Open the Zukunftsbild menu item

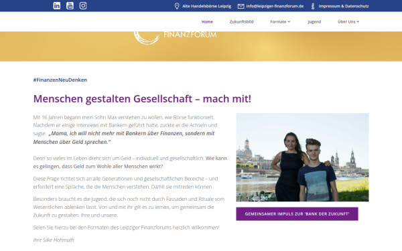241,22
